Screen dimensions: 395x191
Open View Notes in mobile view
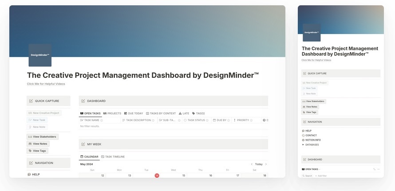pyautogui.click(x=310, y=107)
